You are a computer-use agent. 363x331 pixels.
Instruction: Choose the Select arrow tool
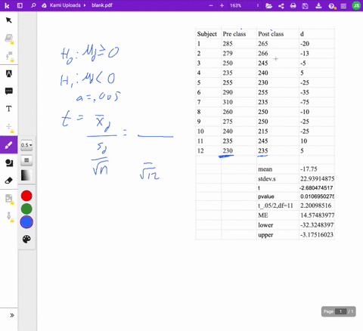point(9,20)
